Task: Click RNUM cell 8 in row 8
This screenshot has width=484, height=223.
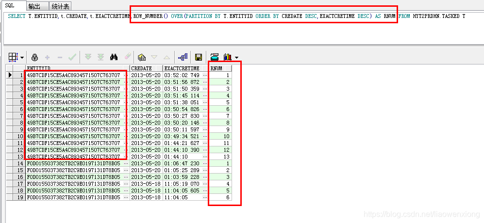Action: tap(220, 123)
